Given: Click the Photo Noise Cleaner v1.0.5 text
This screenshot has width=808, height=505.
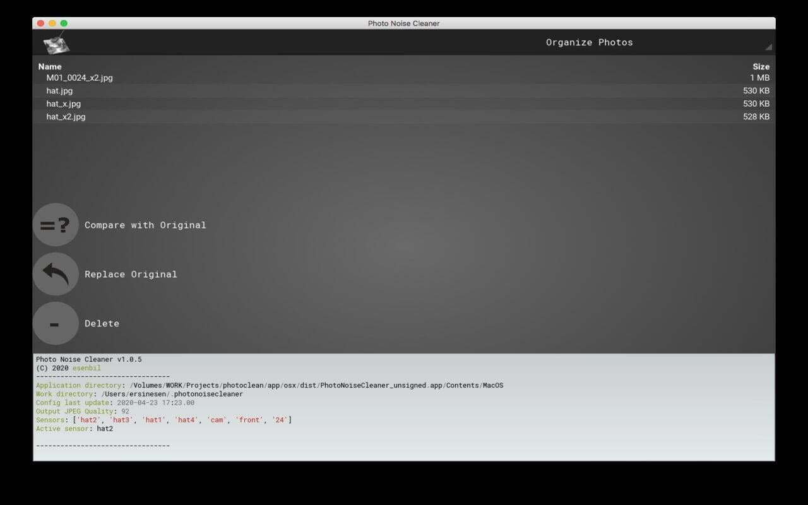Looking at the screenshot, I should coord(88,359).
